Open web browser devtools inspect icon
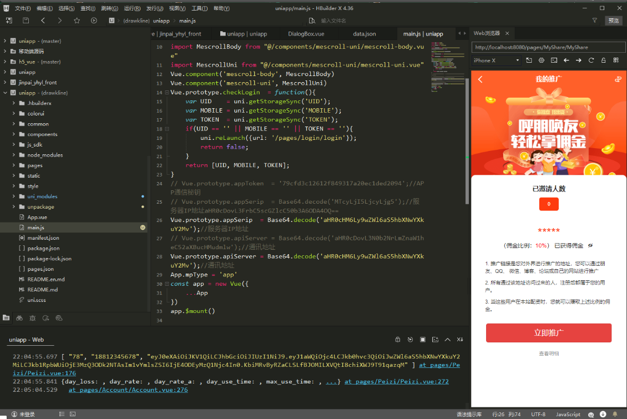Screen dimensions: 627x419 542,60
